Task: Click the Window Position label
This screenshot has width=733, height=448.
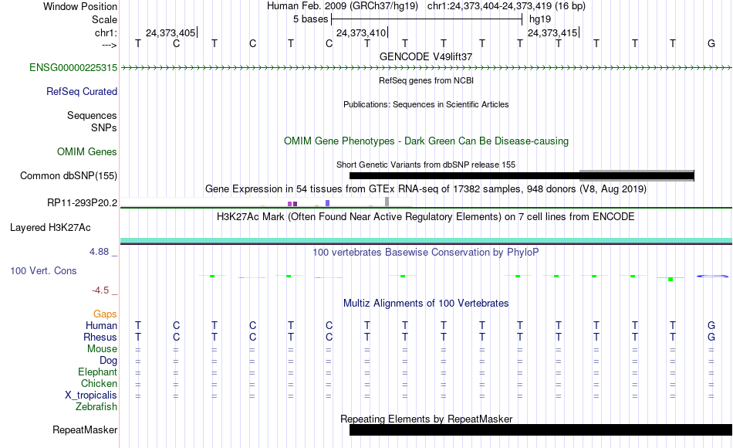Action: point(80,6)
